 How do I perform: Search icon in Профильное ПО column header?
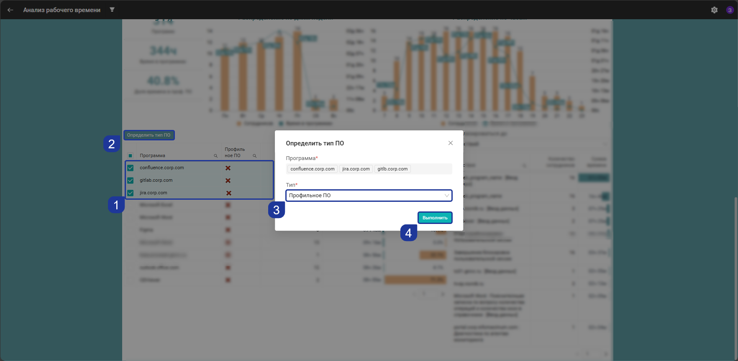(x=254, y=156)
